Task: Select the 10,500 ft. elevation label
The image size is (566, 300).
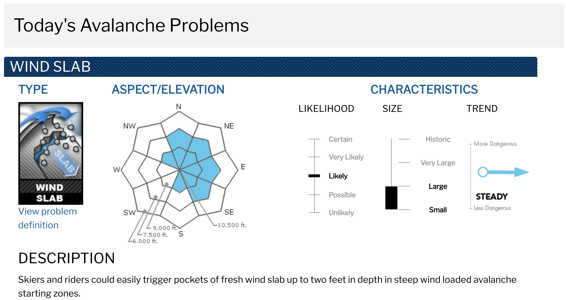Action: click(x=232, y=225)
